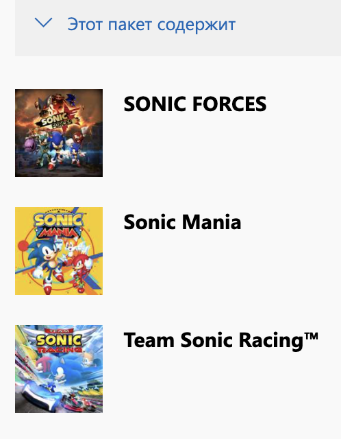The width and height of the screenshot is (341, 439).
Task: Select the Sonic Mania title link
Action: (182, 222)
